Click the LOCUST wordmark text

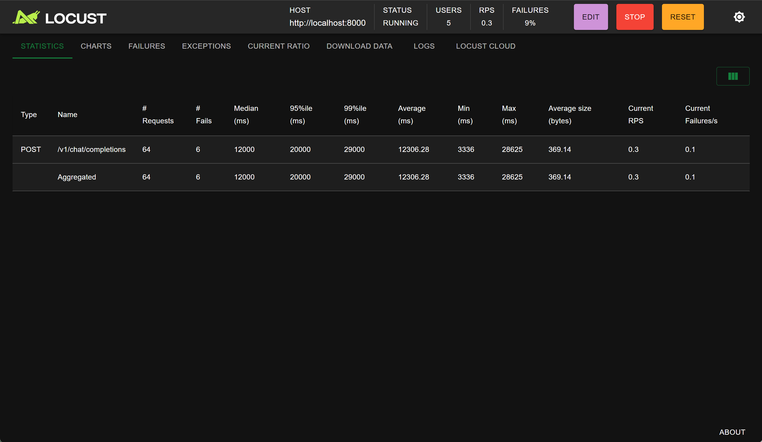[x=76, y=18]
